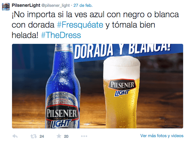Click the reply arrow icon under the tweet
The height and width of the screenshot is (143, 187).
[x=15, y=136]
